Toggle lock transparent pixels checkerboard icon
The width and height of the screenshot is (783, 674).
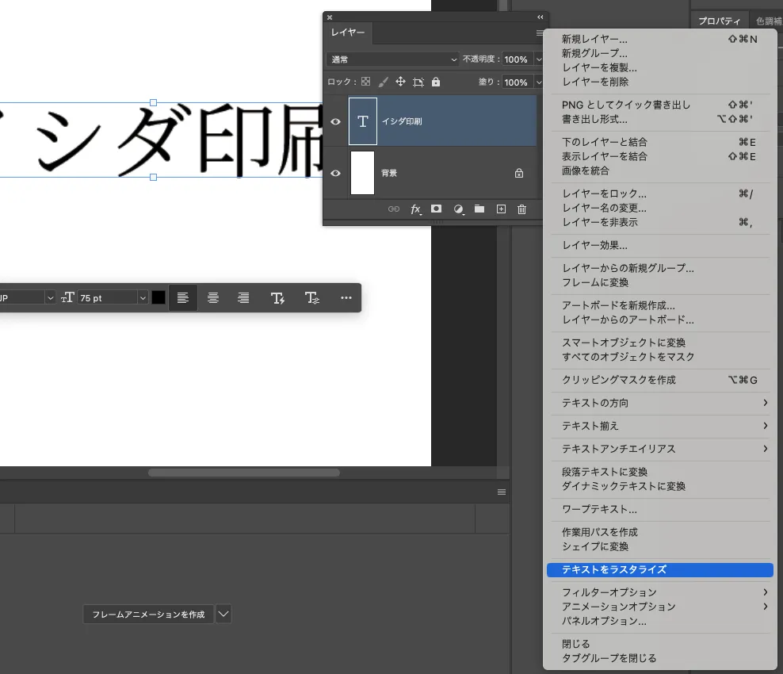[365, 82]
